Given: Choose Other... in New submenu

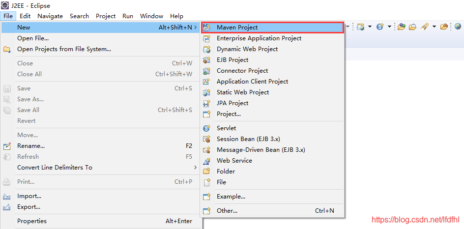Looking at the screenshot, I should (x=272, y=211).
